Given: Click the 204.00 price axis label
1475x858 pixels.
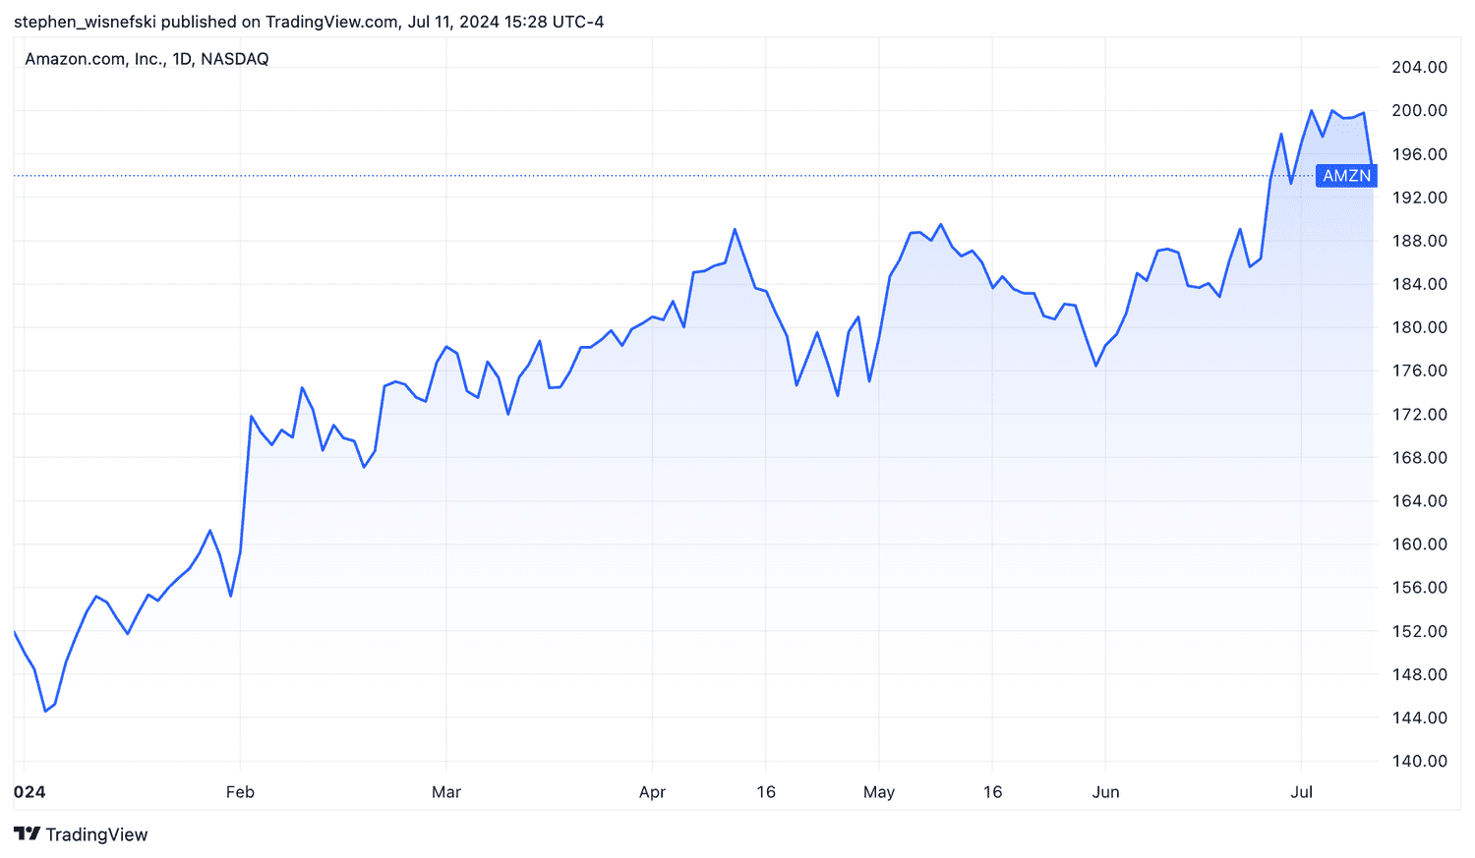Looking at the screenshot, I should point(1419,67).
